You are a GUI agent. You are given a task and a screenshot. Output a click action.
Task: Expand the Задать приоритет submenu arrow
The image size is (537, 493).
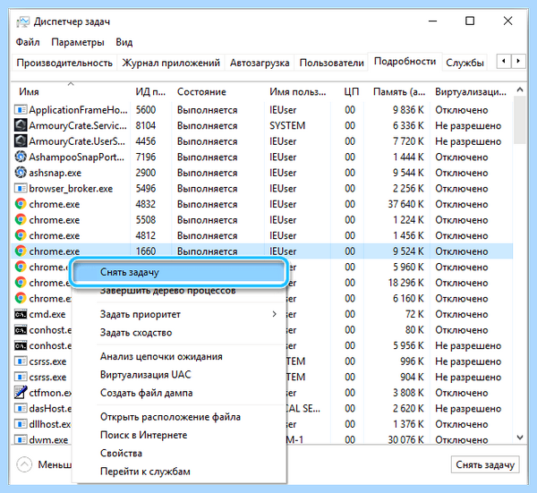275,314
